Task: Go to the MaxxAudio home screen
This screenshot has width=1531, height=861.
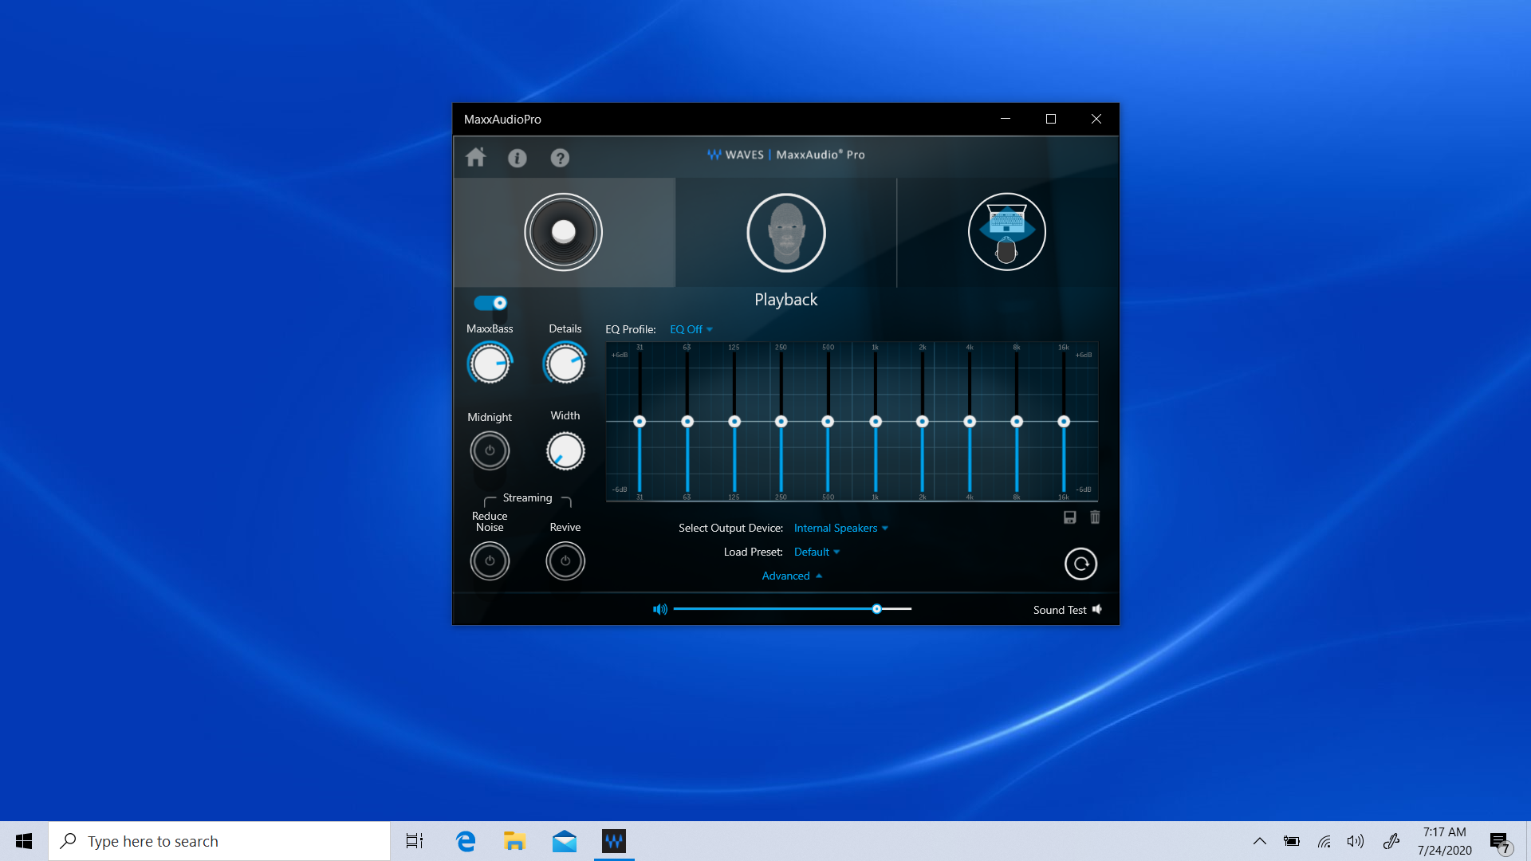Action: click(x=476, y=157)
